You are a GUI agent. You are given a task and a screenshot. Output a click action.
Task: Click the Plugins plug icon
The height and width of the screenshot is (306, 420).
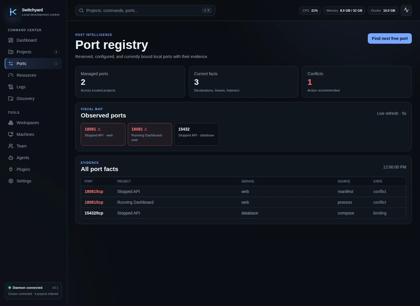coord(11,169)
